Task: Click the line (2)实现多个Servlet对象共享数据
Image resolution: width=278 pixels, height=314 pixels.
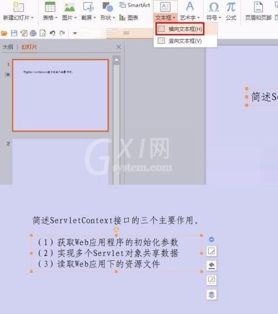Action: coord(108,253)
